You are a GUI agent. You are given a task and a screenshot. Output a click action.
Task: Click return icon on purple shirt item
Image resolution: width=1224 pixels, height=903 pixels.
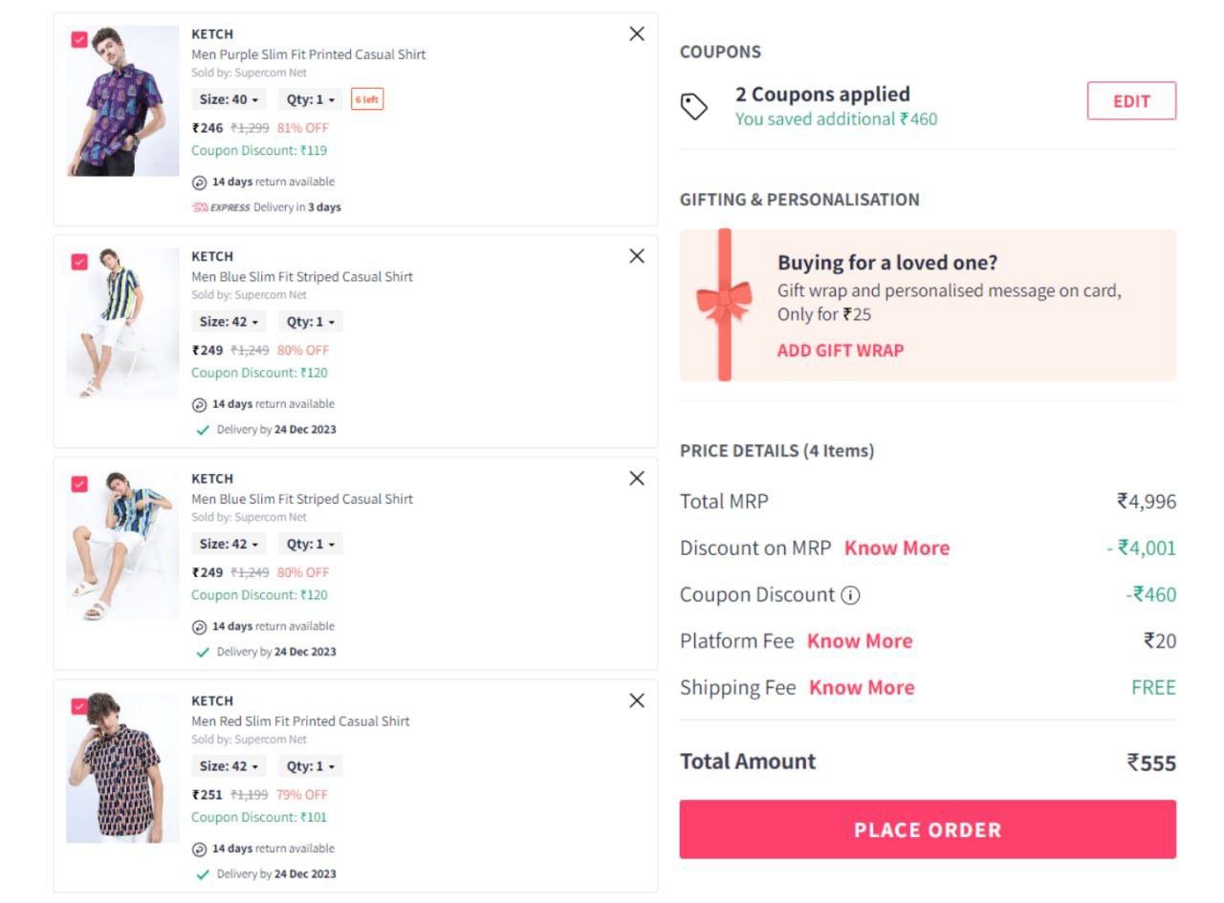pyautogui.click(x=200, y=183)
